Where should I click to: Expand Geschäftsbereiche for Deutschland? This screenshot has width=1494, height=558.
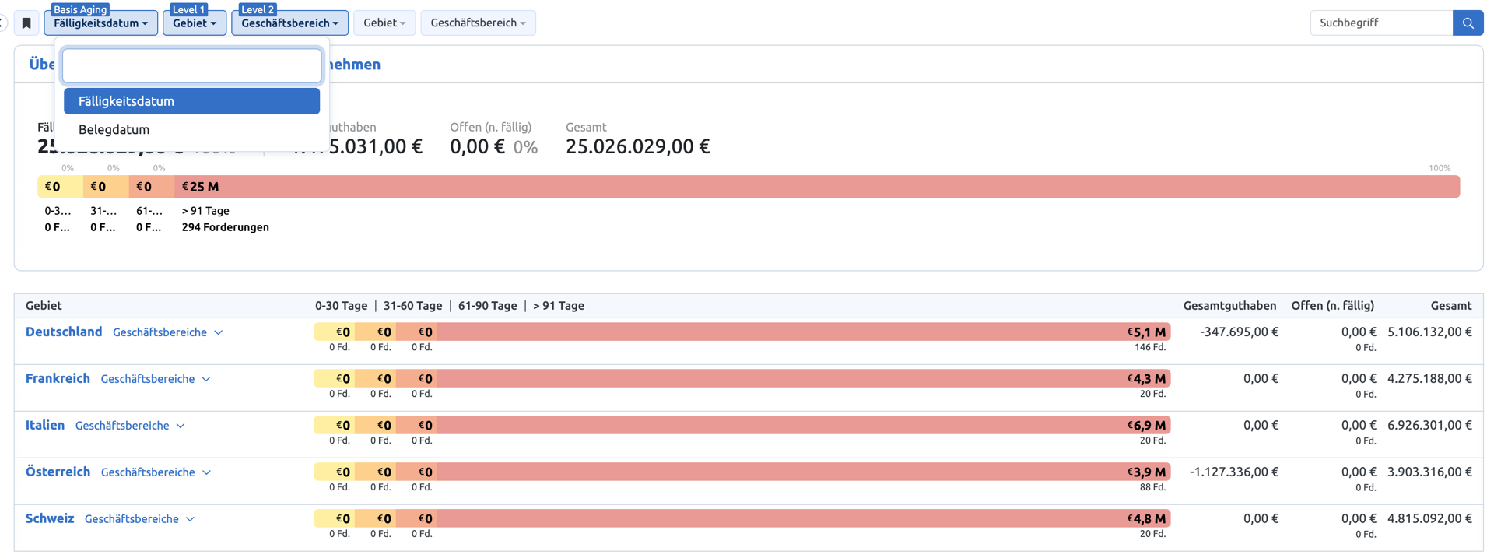click(x=168, y=332)
